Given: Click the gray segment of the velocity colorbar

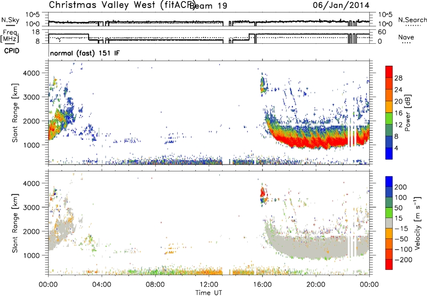Looking at the screenshot, I should coord(389,223).
